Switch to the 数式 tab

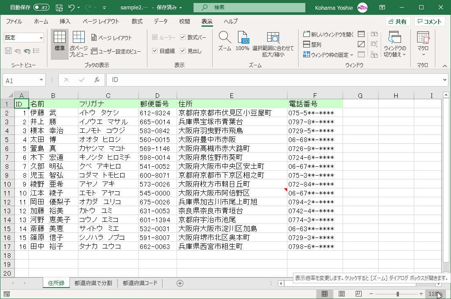click(137, 21)
